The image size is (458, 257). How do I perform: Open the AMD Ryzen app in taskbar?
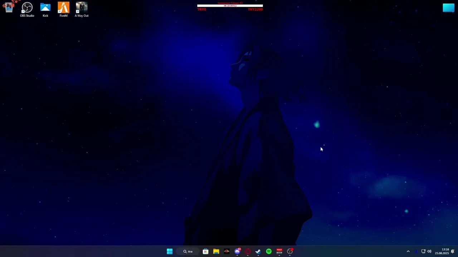click(x=226, y=251)
